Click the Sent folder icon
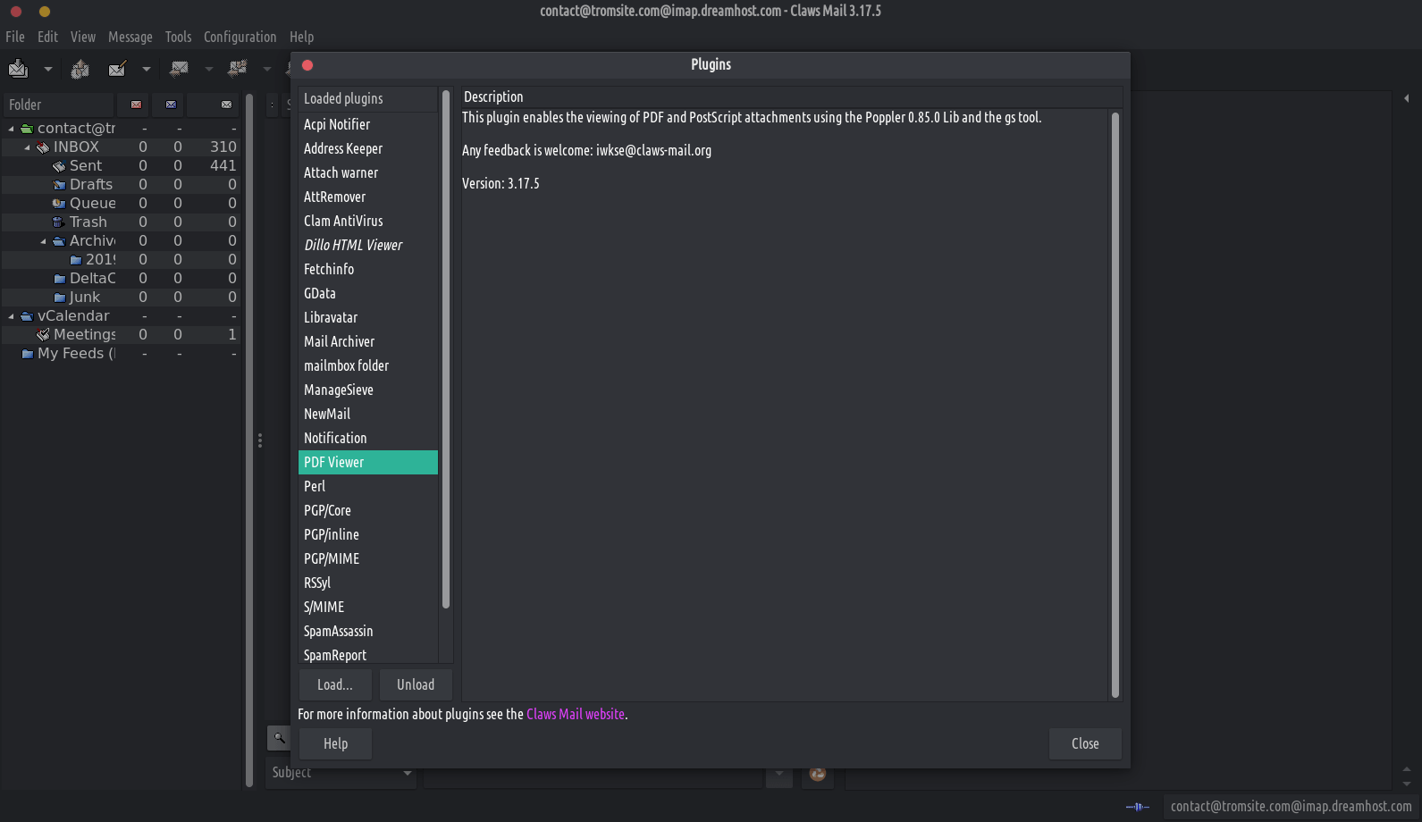Viewport: 1422px width, 822px height. point(59,166)
